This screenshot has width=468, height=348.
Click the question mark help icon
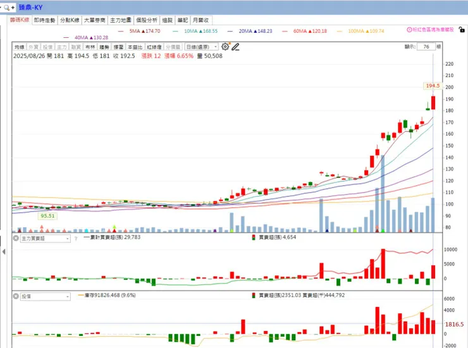coord(76,239)
